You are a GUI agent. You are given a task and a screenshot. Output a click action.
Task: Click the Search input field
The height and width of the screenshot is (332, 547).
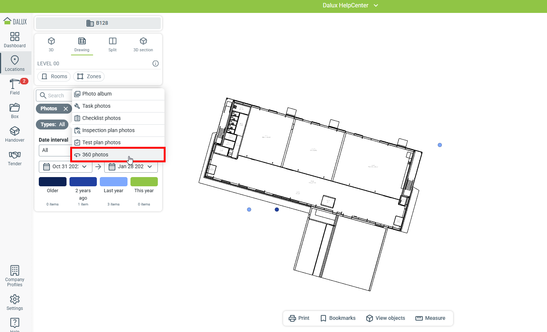pos(55,96)
